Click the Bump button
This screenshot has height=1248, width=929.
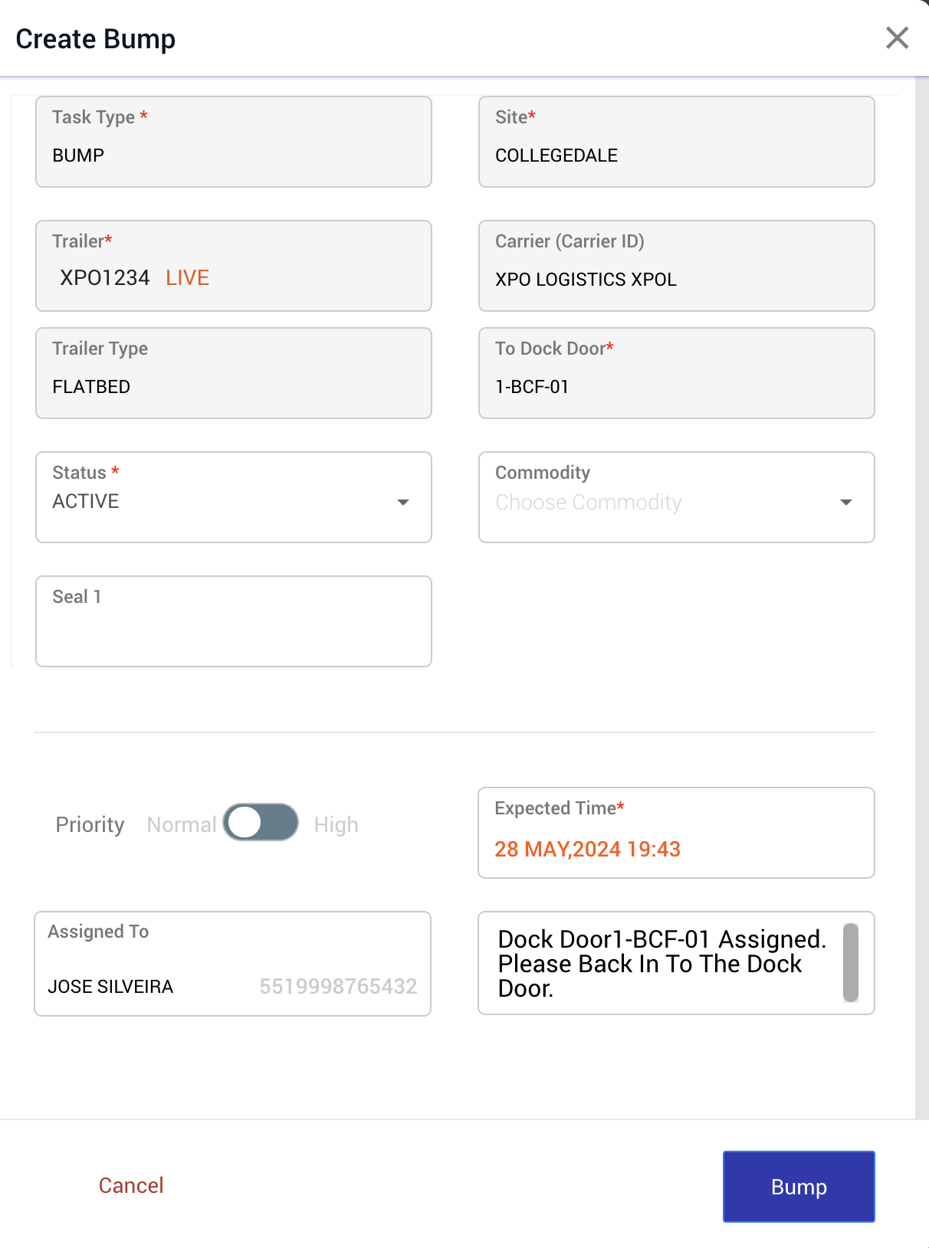pyautogui.click(x=799, y=1187)
